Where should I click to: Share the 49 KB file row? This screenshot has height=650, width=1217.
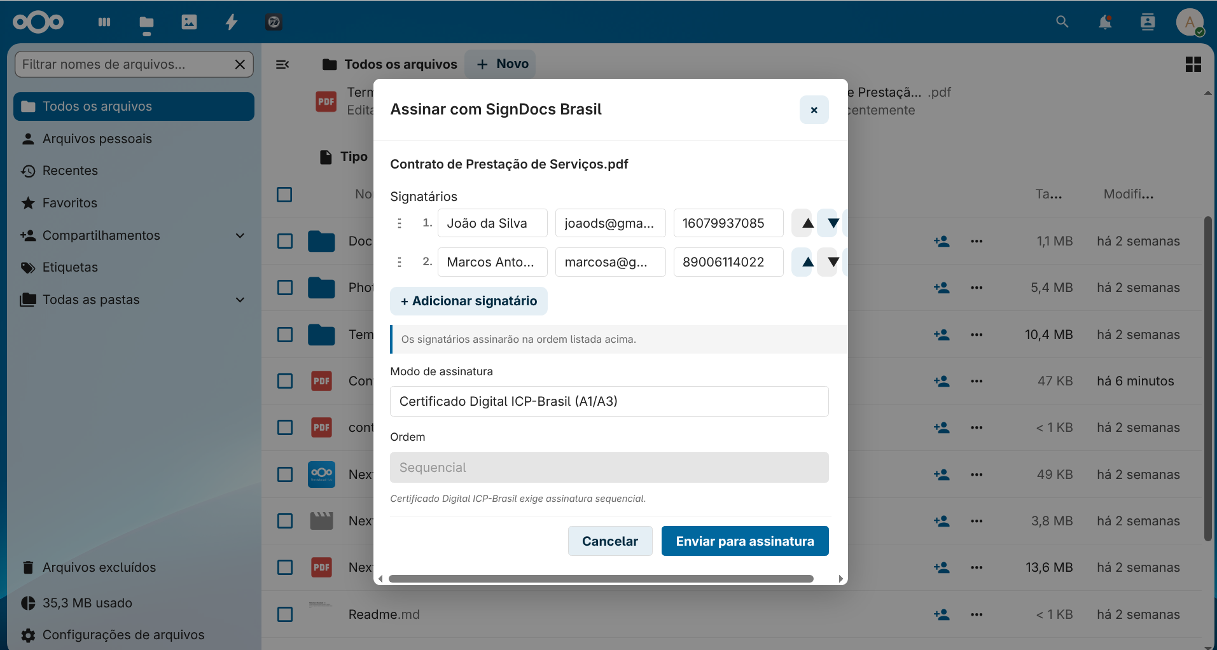tap(942, 474)
